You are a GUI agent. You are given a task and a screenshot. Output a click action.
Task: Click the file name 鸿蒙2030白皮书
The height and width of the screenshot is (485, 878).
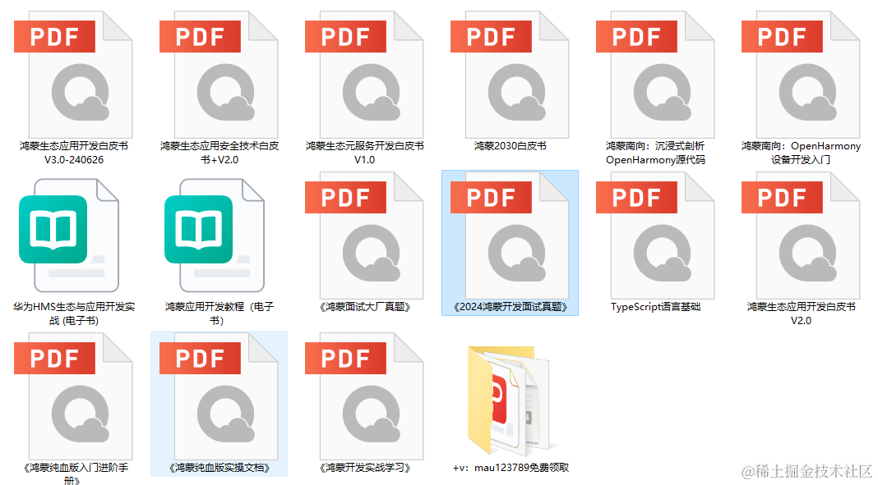point(511,146)
